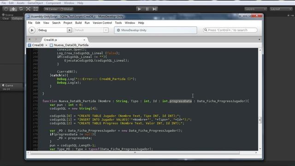Click 'CierraDB();' code line
The image size is (295, 166).
click(x=67, y=72)
